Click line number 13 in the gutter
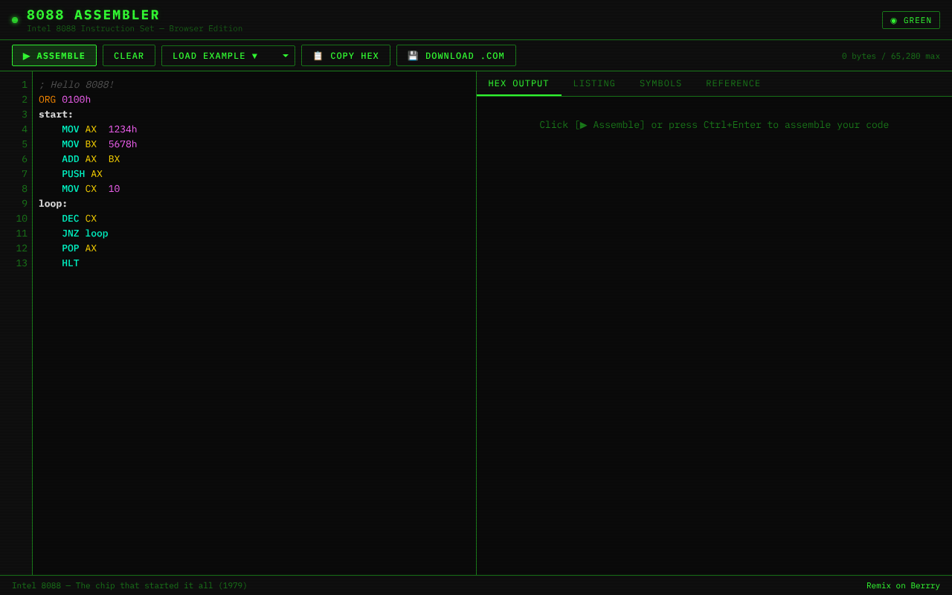 coord(22,263)
